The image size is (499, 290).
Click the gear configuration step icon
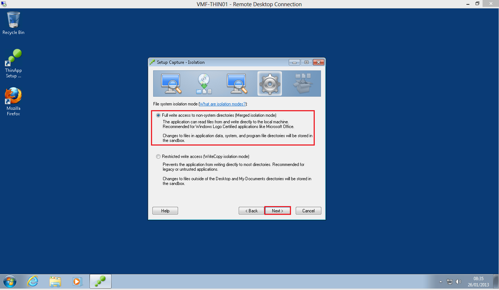269,84
